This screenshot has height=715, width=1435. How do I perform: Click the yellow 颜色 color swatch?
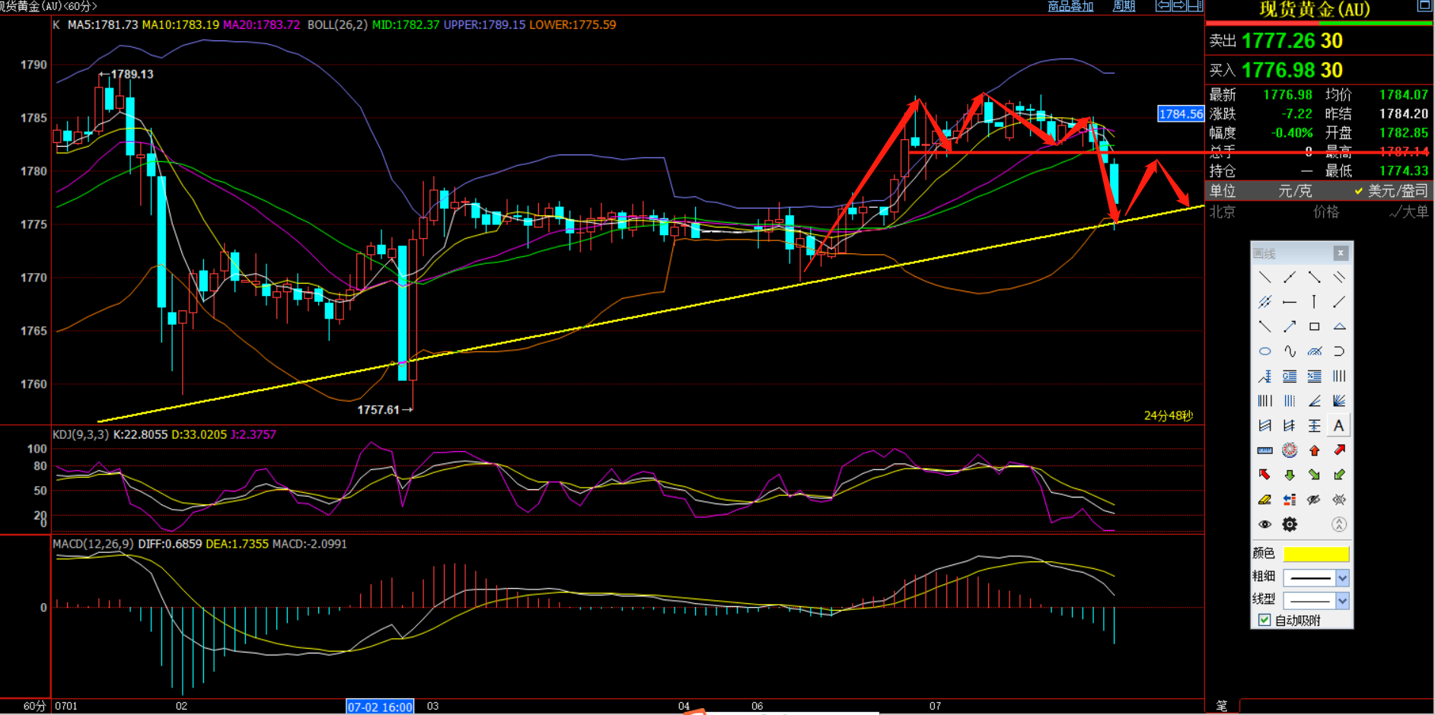pyautogui.click(x=1315, y=554)
